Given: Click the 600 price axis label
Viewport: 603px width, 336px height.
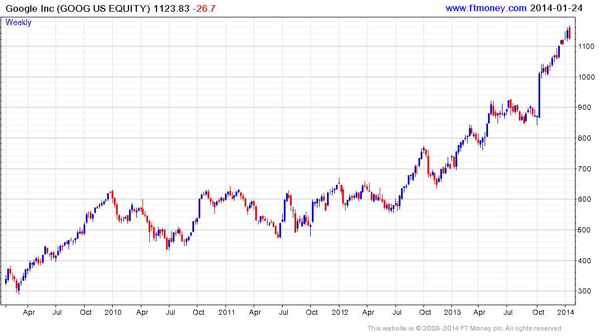Looking at the screenshot, I should tap(584, 199).
